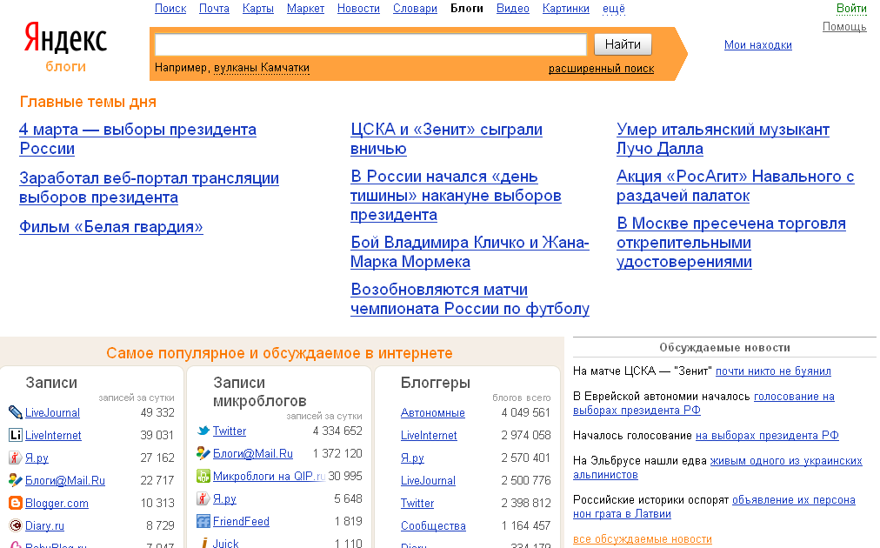Open topic 'ЦСКА и «Зенит» сыграли вничью'
This screenshot has height=548, width=880.
[x=446, y=138]
